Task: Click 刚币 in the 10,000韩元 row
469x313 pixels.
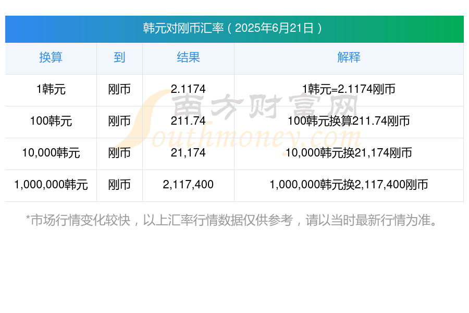Action: pyautogui.click(x=119, y=153)
